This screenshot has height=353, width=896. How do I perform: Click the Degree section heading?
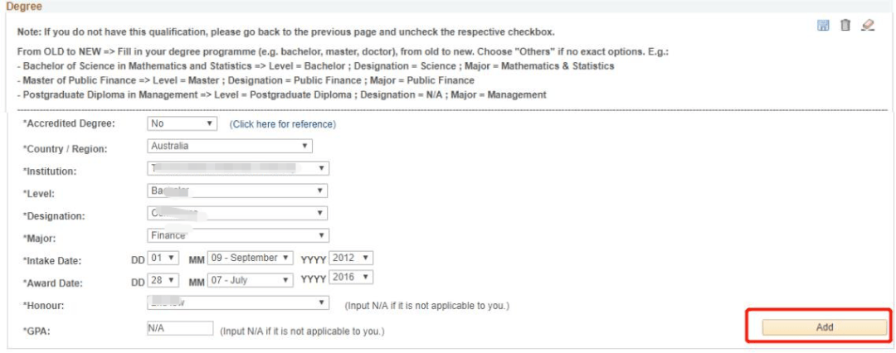(24, 6)
